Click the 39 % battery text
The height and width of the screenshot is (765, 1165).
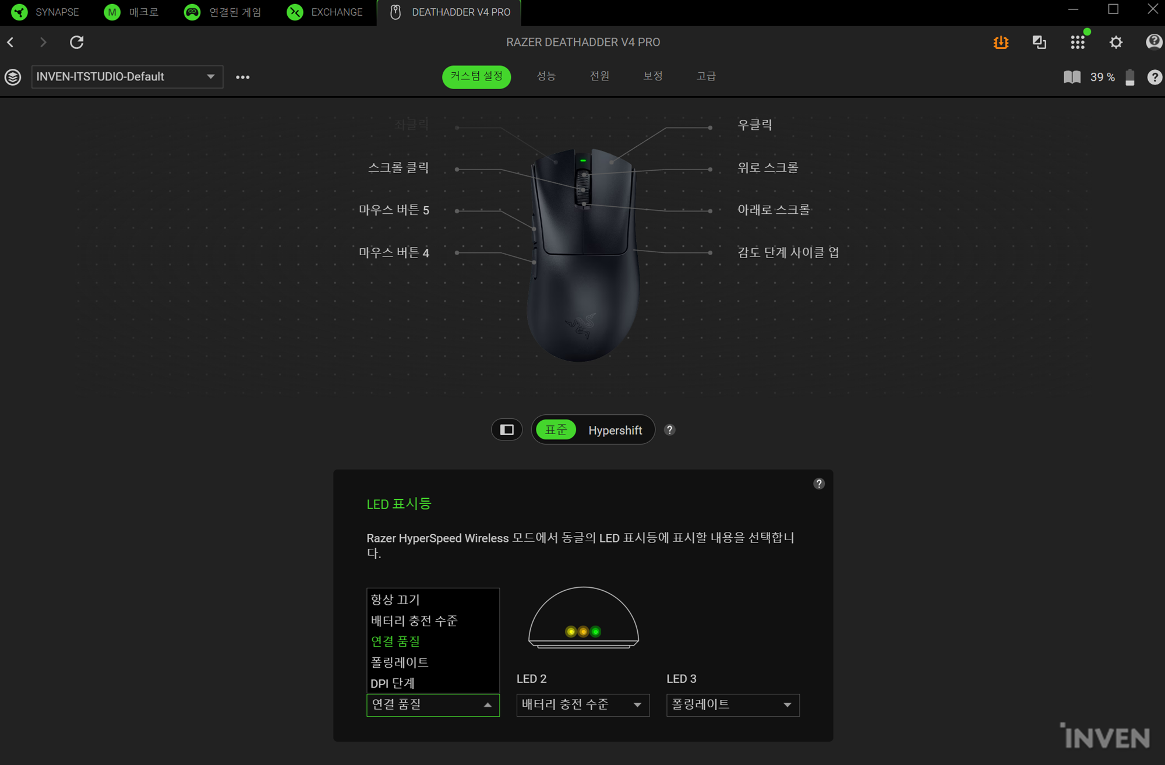tap(1102, 77)
